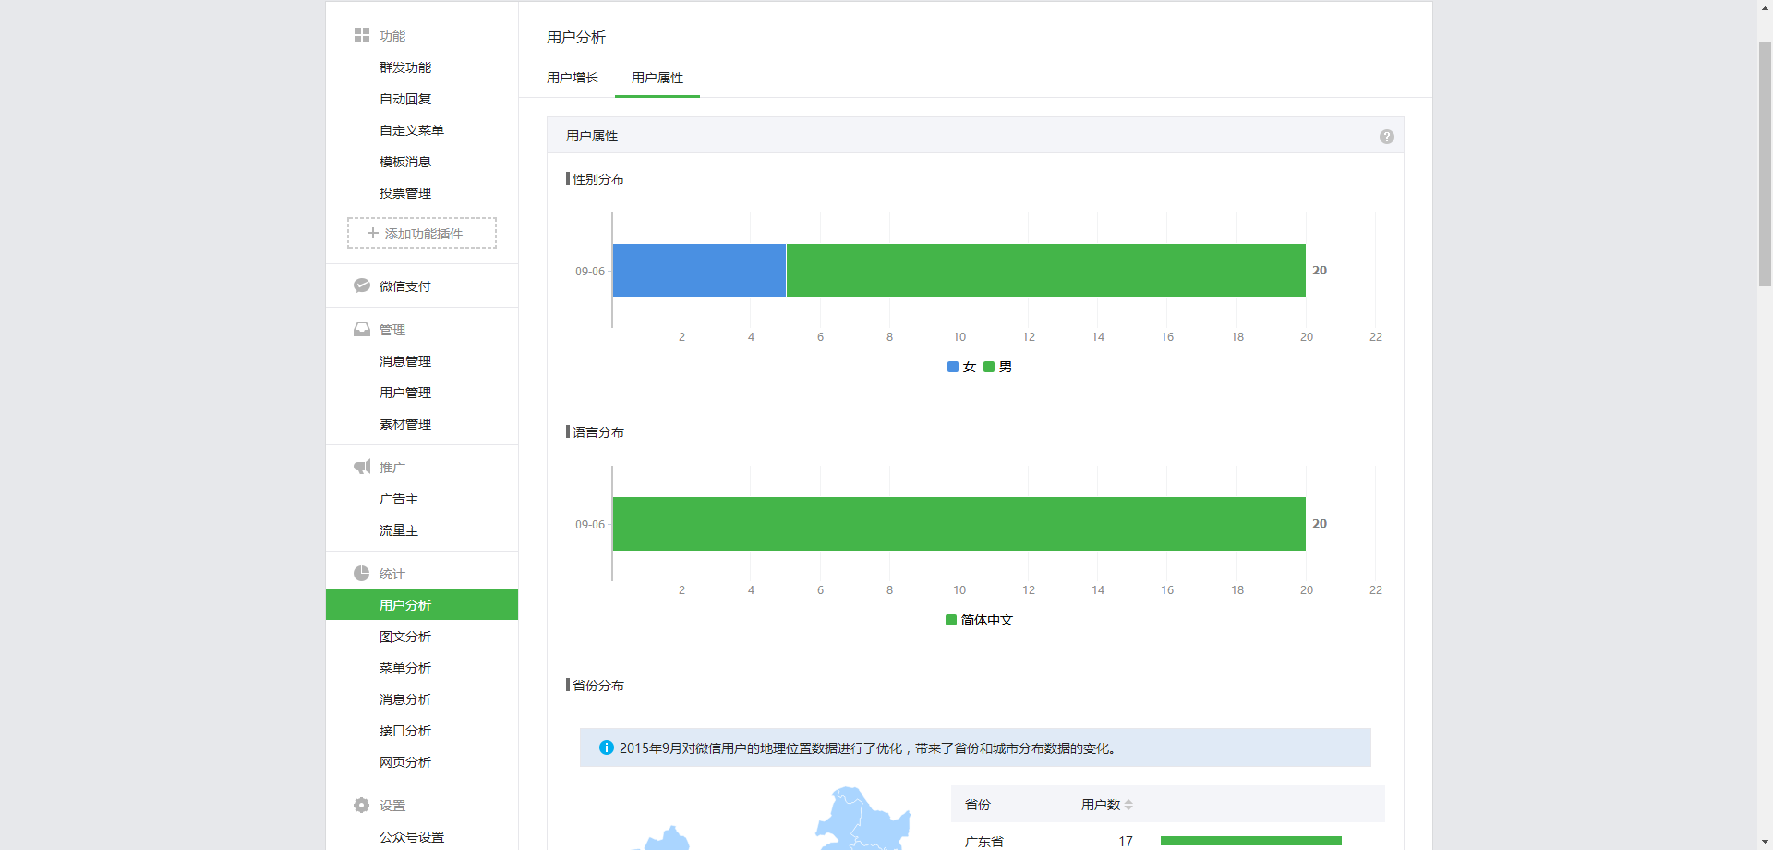Image resolution: width=1773 pixels, height=850 pixels.
Task: Click the info icon in location notice
Action: pyautogui.click(x=606, y=747)
